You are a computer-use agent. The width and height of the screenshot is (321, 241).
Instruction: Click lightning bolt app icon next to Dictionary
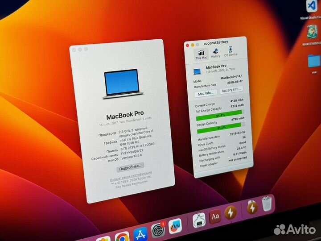coord(230,212)
